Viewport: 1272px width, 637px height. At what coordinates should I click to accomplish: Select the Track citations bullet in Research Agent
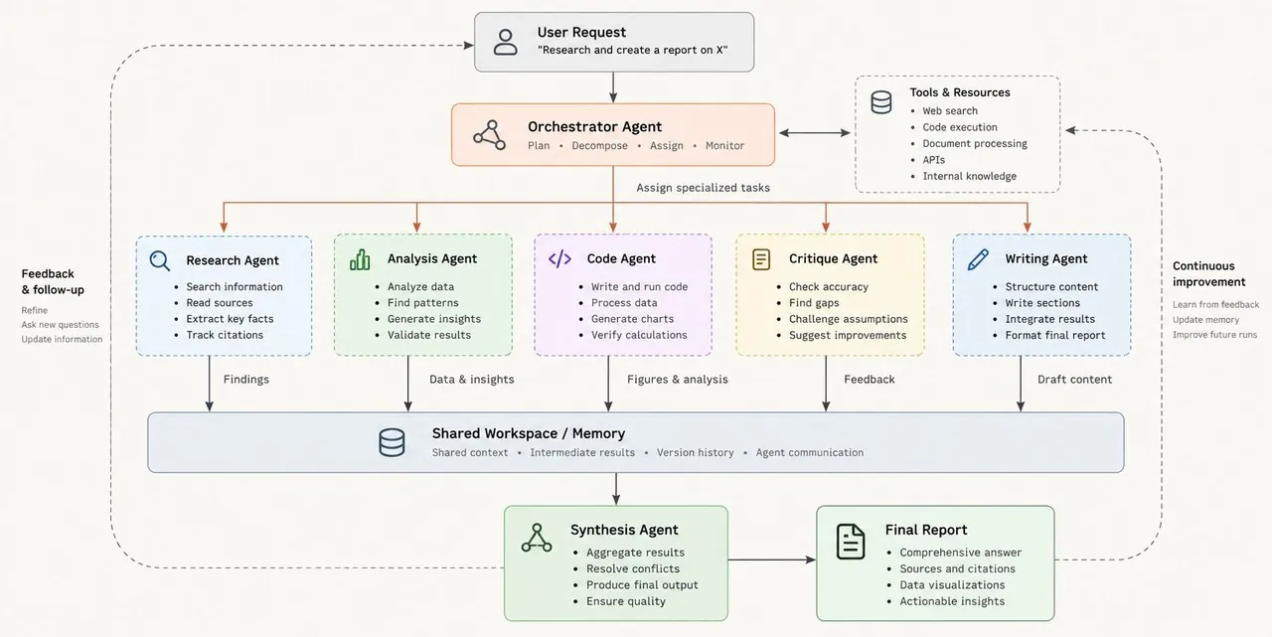coord(225,335)
